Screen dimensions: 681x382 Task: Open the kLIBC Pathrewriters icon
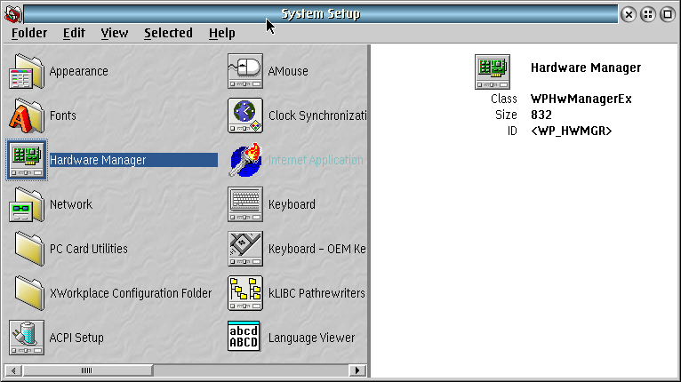[x=245, y=293]
